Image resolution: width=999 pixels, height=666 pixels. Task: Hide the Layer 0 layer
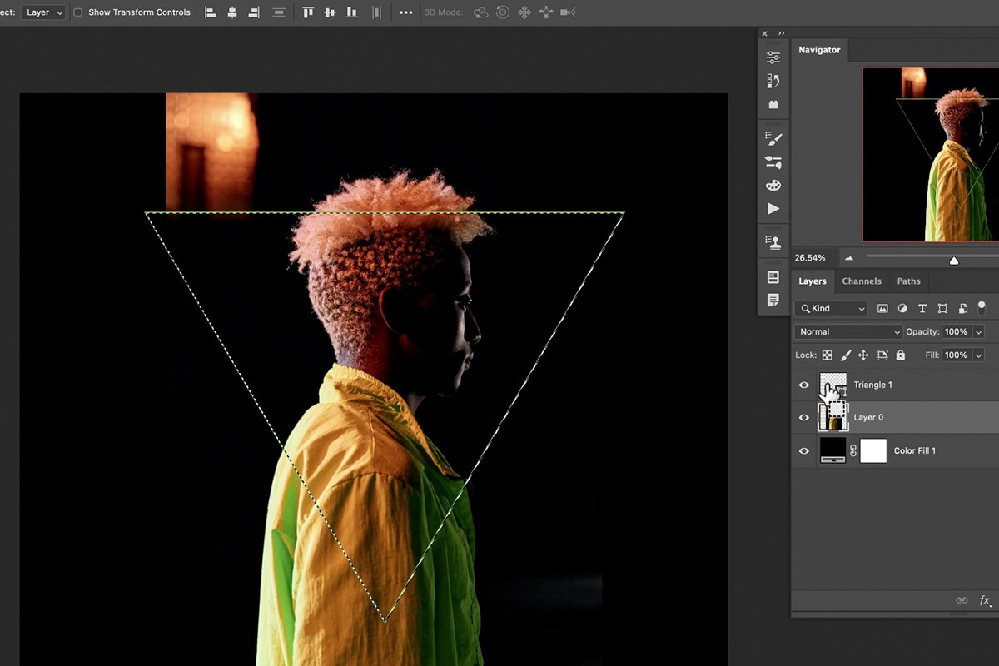click(x=803, y=417)
